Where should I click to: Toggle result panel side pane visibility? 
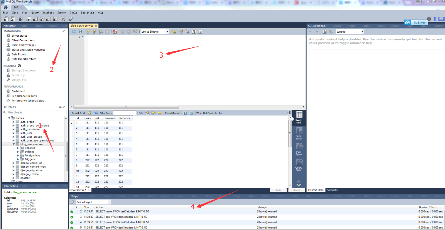pos(289,113)
